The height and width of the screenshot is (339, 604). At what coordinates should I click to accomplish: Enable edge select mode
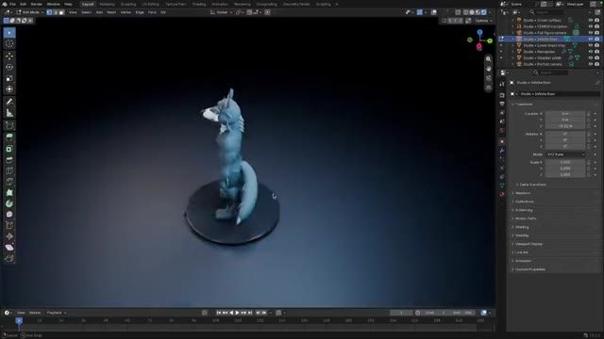pos(56,12)
